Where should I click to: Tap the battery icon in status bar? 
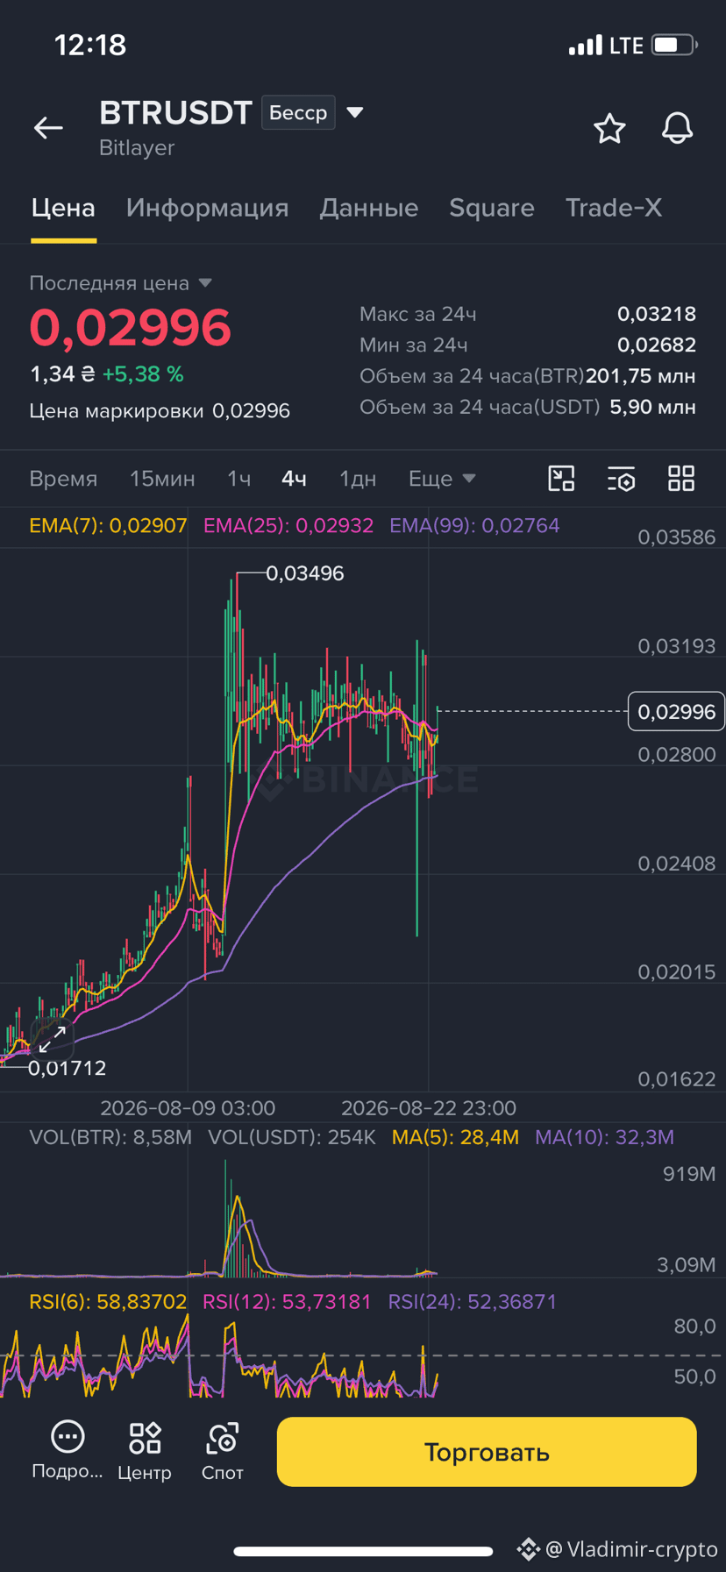[x=673, y=45]
